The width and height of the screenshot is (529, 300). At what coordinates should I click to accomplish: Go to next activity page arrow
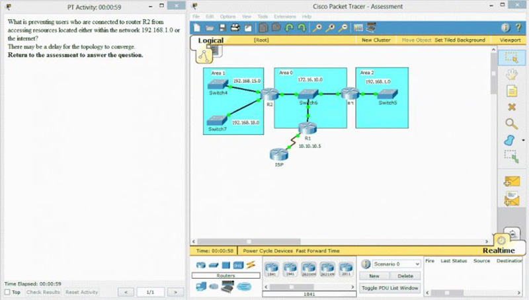coord(175,292)
